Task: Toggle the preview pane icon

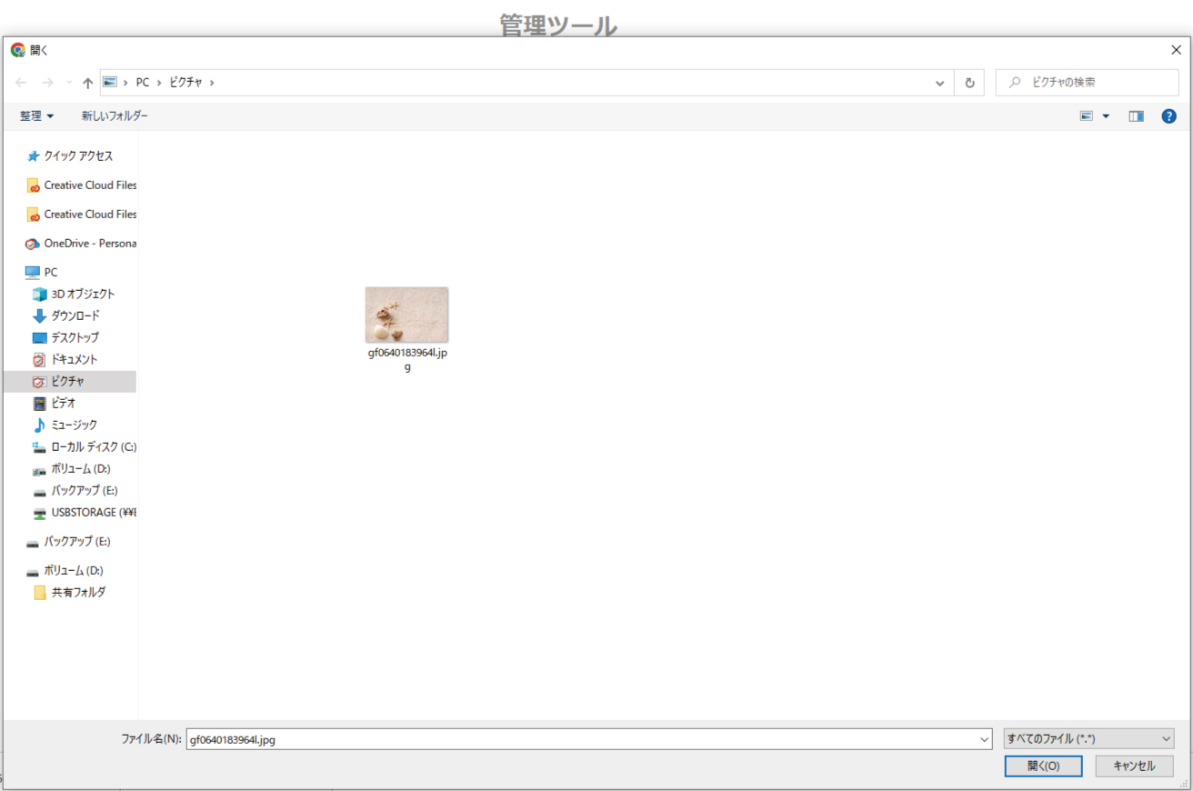Action: (x=1136, y=116)
